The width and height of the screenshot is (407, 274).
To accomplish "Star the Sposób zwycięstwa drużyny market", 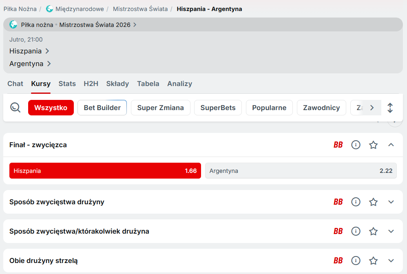I will (373, 202).
